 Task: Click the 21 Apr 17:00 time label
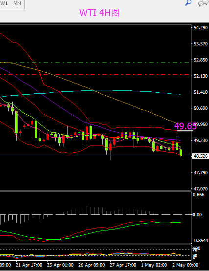coord(29,265)
